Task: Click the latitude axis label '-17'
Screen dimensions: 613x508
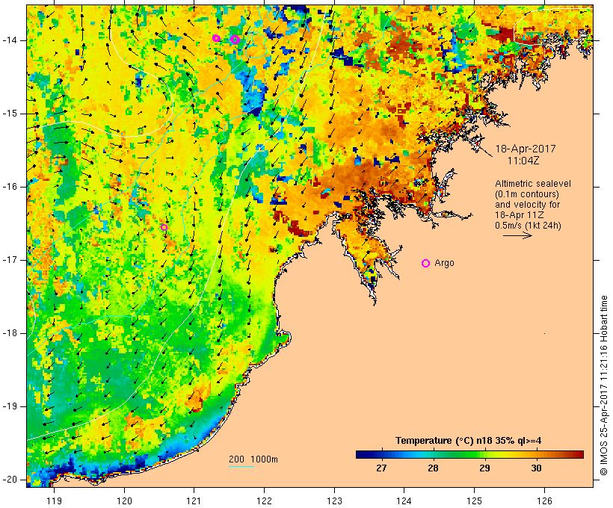Action: tap(10, 260)
